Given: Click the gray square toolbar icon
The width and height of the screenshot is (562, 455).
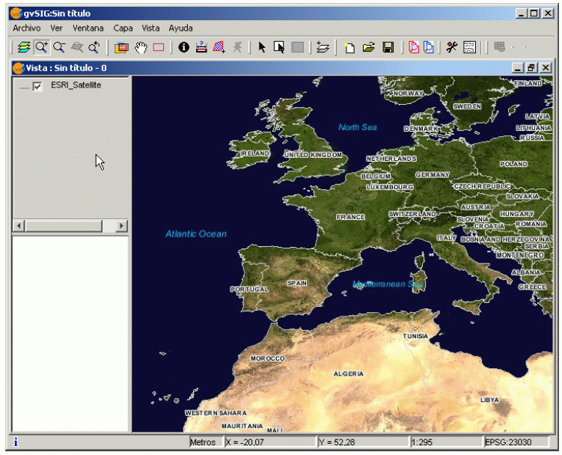Looking at the screenshot, I should pos(298,47).
